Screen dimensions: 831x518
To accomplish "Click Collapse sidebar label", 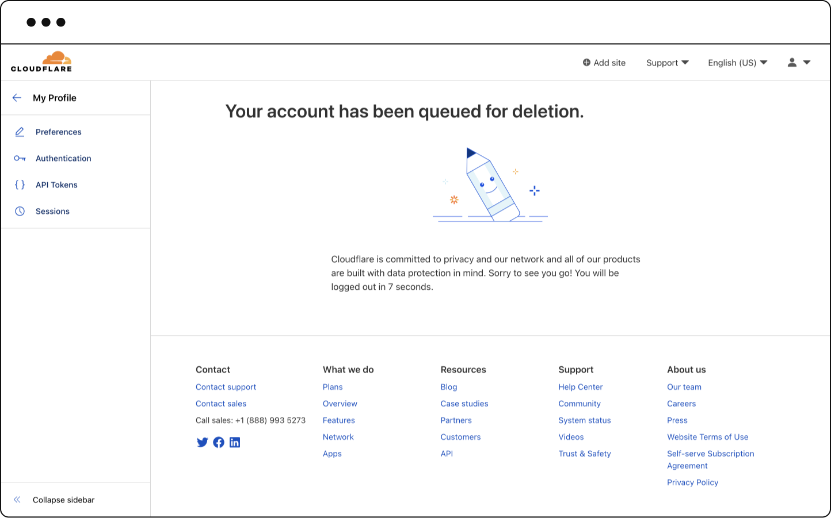I will (63, 500).
